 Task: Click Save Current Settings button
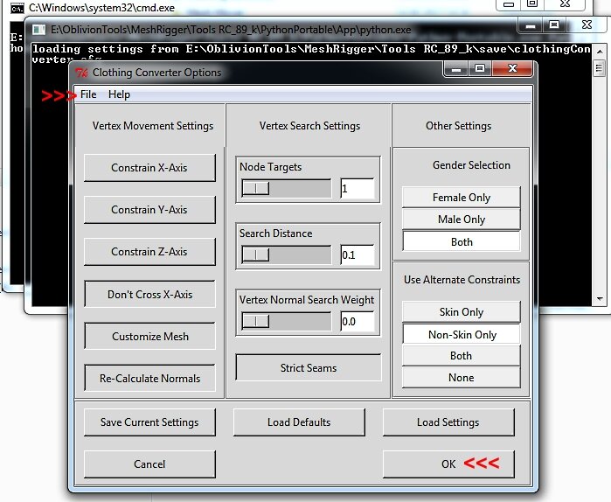tap(149, 422)
